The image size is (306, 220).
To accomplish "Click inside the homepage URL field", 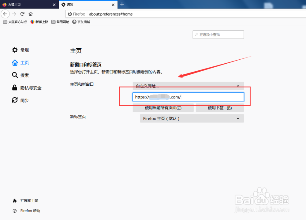I will point(188,97).
